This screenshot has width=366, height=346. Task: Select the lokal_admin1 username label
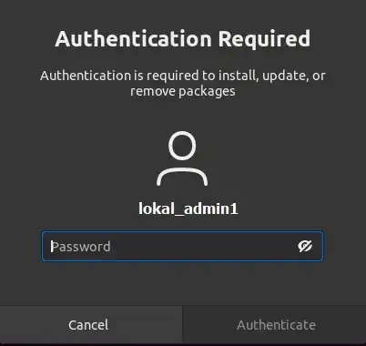(188, 209)
